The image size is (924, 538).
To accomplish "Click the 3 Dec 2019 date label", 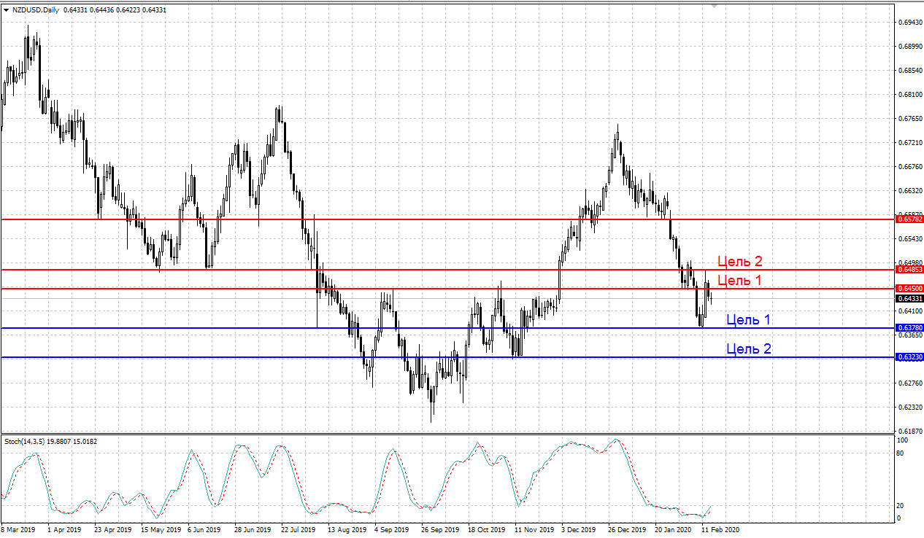I will tap(579, 529).
